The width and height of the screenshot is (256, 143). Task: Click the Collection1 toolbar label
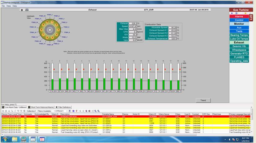[x=31, y=111]
